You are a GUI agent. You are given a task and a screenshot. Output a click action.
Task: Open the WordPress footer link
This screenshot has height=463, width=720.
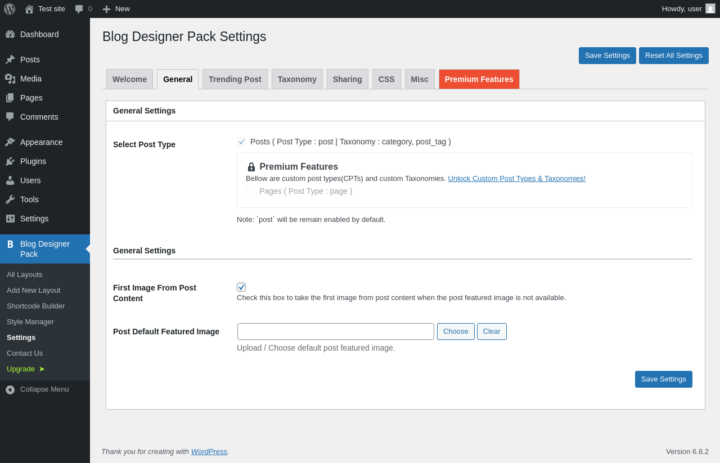pos(209,451)
